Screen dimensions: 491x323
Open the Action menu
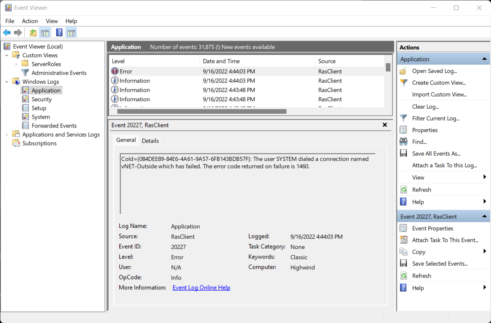[30, 21]
